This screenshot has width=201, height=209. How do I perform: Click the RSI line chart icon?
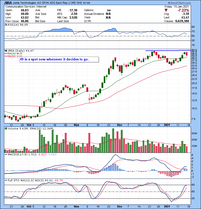[6, 25]
